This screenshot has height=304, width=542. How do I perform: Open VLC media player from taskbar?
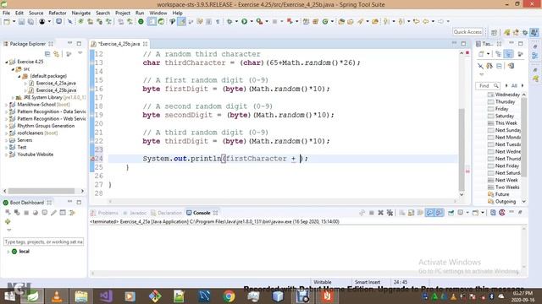pos(57,296)
